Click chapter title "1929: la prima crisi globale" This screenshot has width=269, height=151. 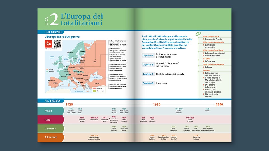pyautogui.click(x=170, y=74)
